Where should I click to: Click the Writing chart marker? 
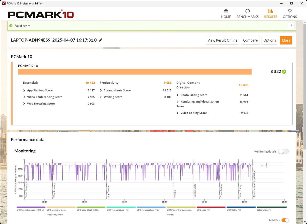point(175,194)
